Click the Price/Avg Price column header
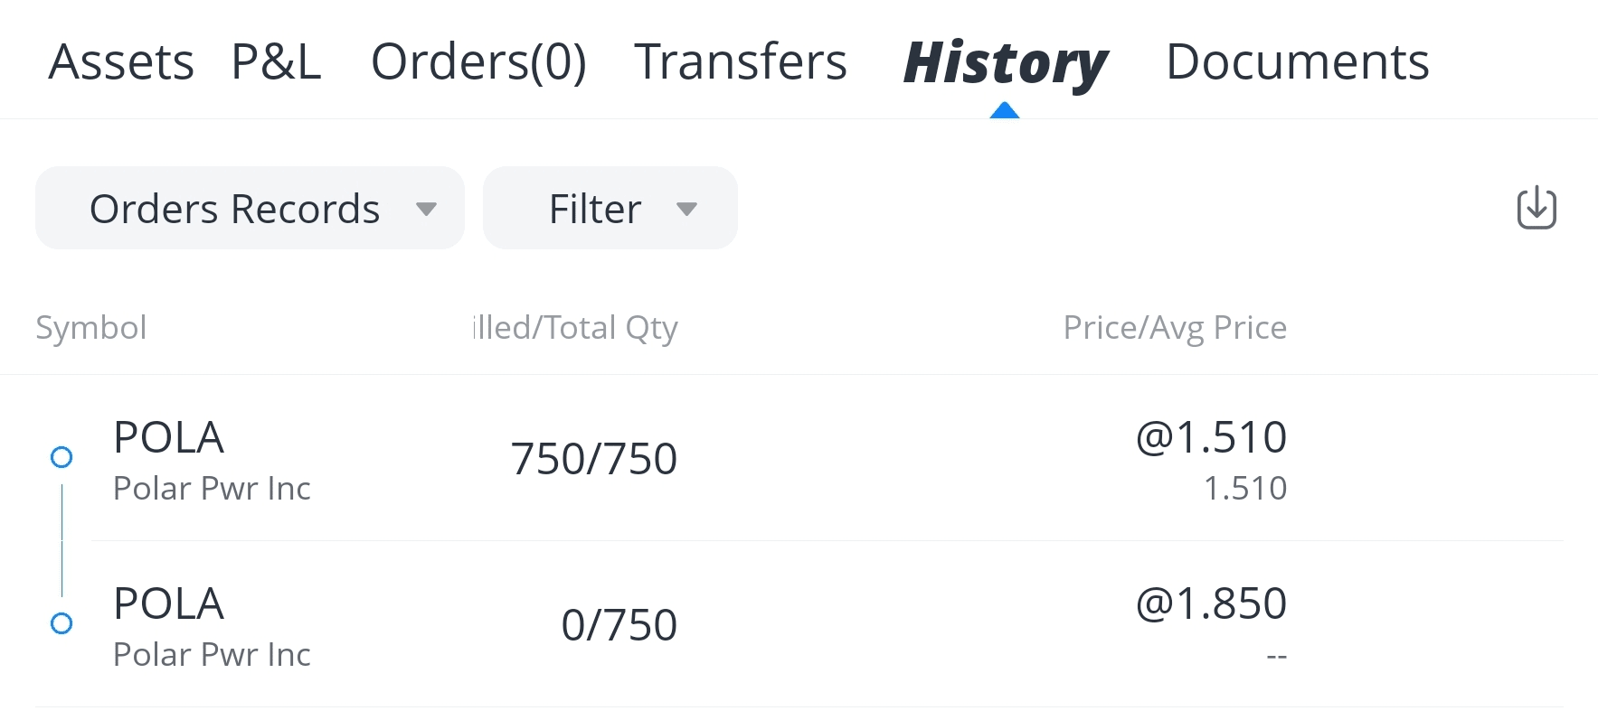1598x720 pixels. point(1174,327)
